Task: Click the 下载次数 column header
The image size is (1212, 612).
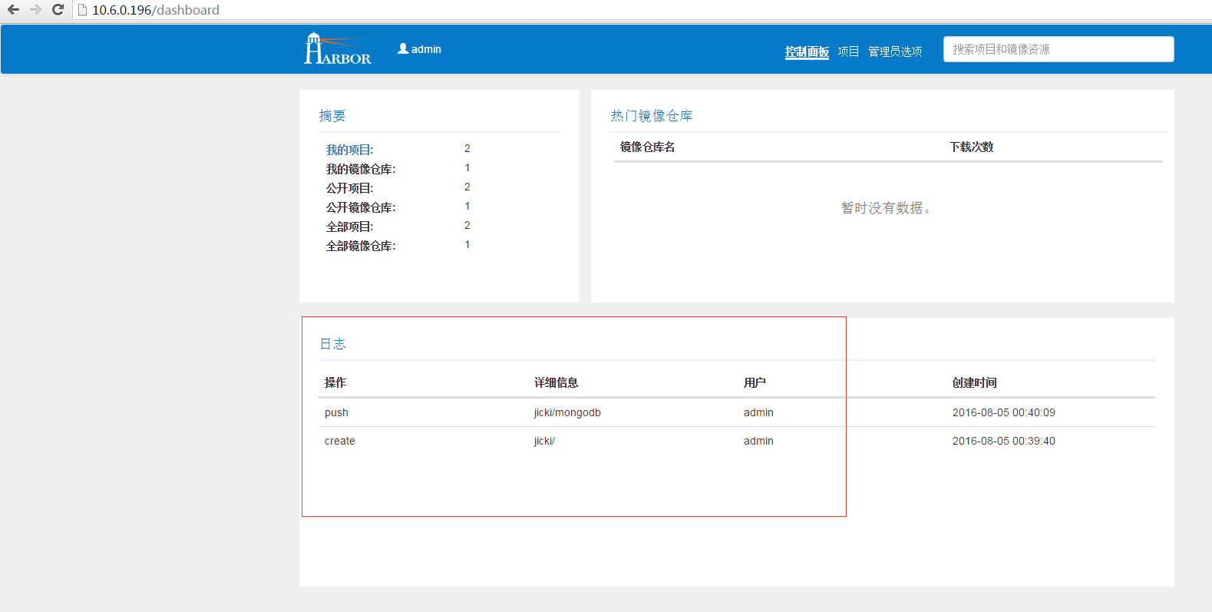Action: [x=971, y=147]
